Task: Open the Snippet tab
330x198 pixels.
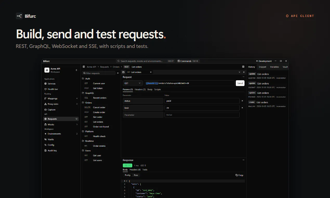Action: click(x=262, y=67)
